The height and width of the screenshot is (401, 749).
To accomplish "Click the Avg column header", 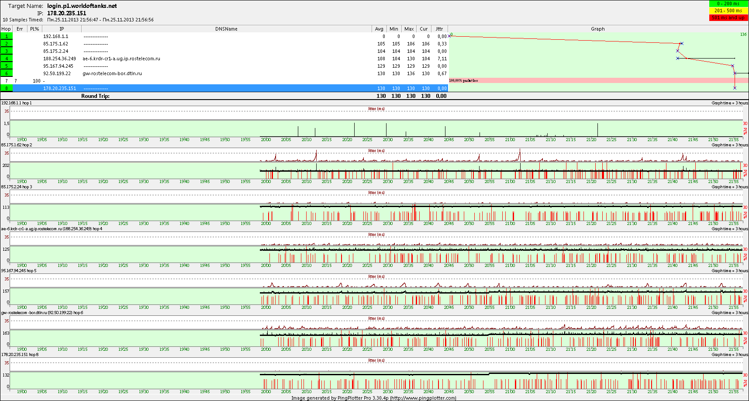I will 379,29.
